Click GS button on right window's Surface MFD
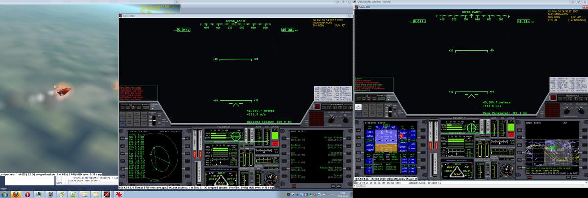The image size is (588, 198). click(357, 145)
